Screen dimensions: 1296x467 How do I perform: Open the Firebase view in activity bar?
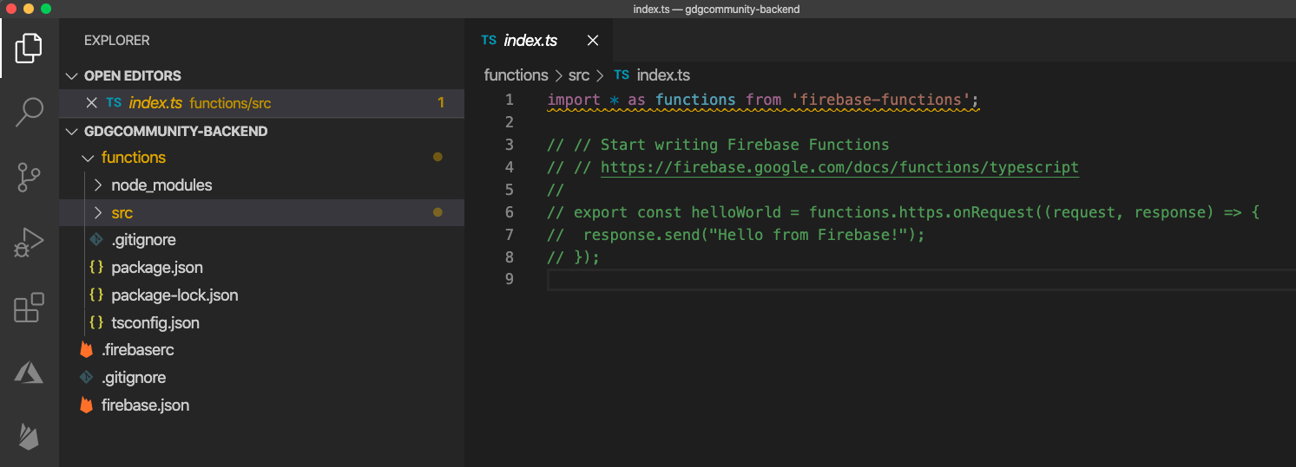[29, 437]
